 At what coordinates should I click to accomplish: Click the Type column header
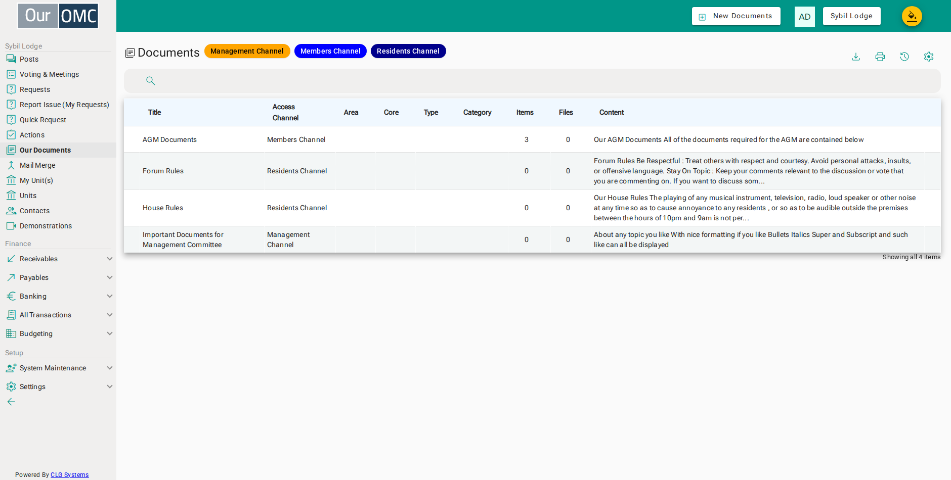pyautogui.click(x=431, y=112)
